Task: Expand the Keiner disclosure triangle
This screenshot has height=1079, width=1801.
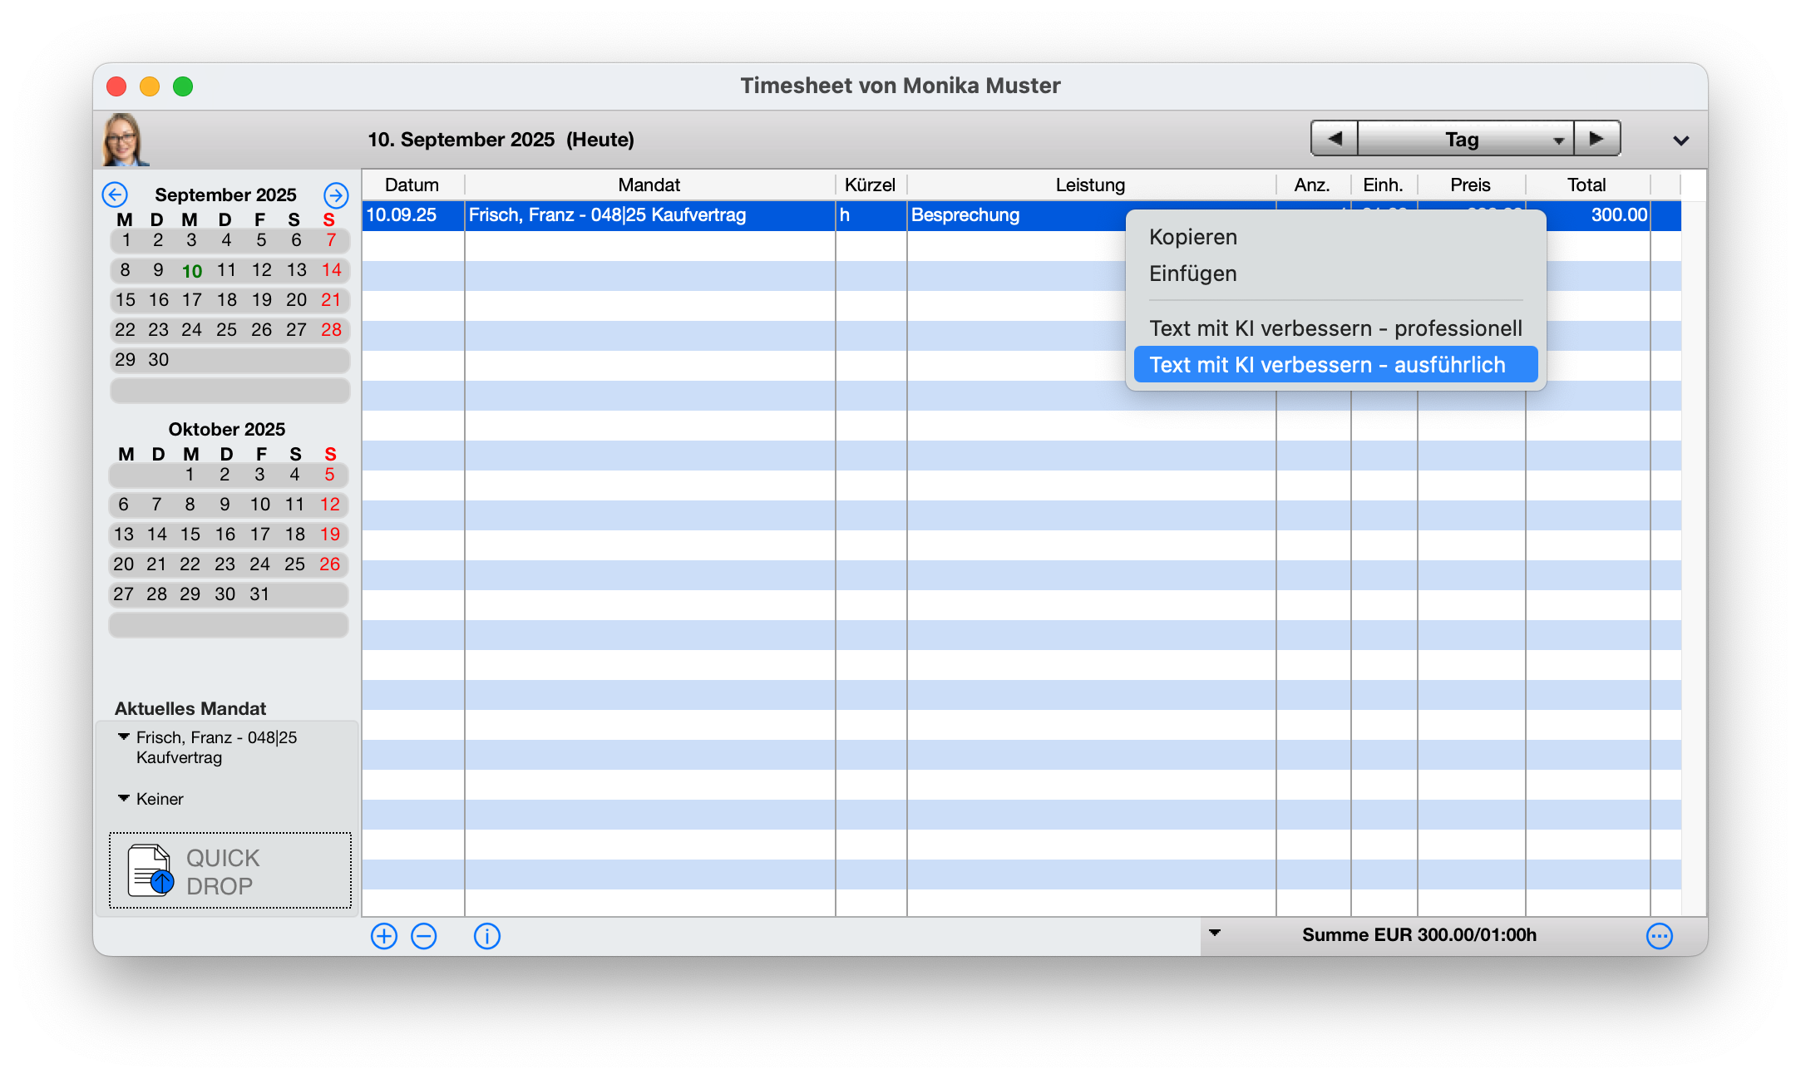Action: (x=124, y=798)
